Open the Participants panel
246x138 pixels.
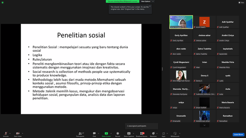[80, 134]
